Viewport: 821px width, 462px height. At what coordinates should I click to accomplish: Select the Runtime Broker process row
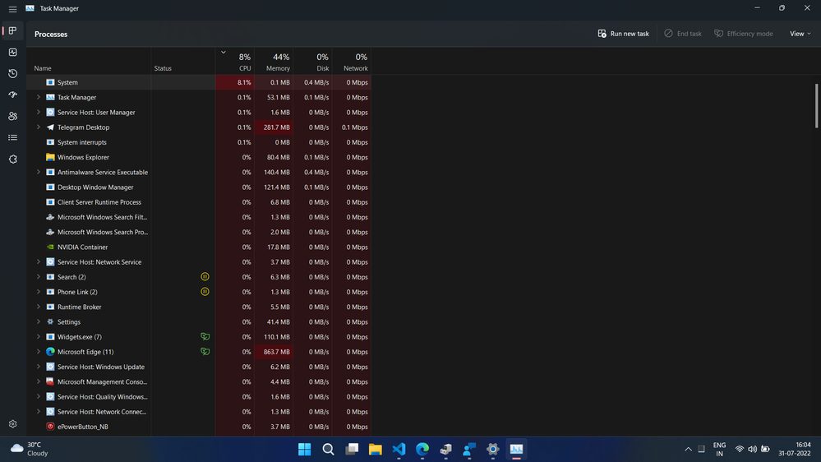click(x=199, y=307)
